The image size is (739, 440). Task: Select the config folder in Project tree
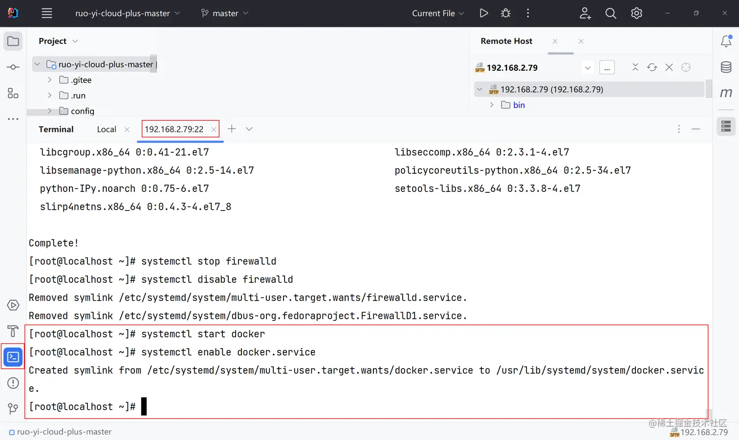pyautogui.click(x=77, y=111)
